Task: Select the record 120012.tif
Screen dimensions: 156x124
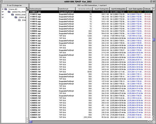Action: click(91, 36)
